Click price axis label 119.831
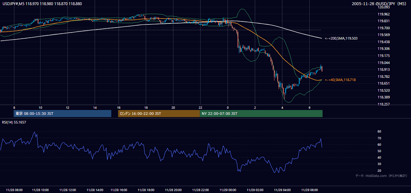Viewport: 411px width, 193px height. (x=383, y=21)
